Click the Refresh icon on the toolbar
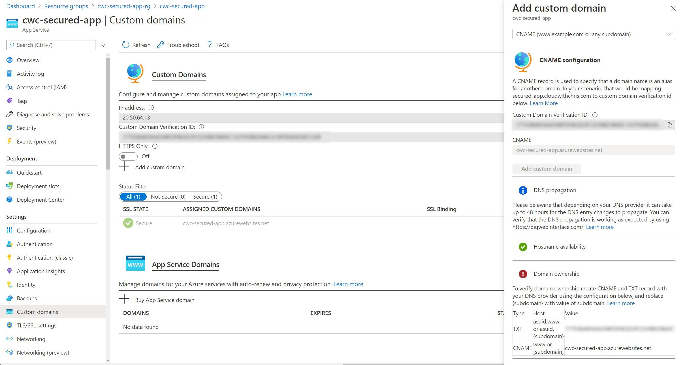Image resolution: width=683 pixels, height=365 pixels. pos(126,45)
